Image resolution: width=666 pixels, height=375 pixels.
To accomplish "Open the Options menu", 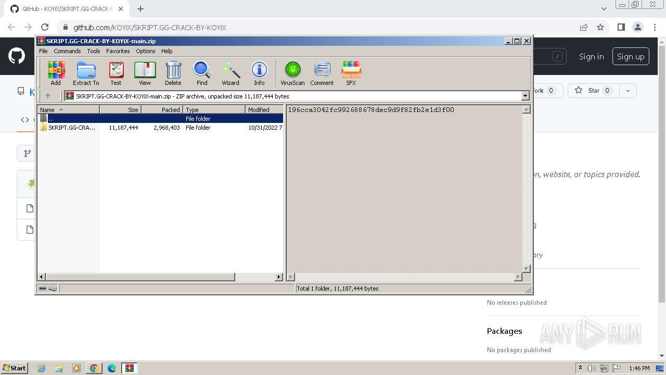I will (146, 51).
